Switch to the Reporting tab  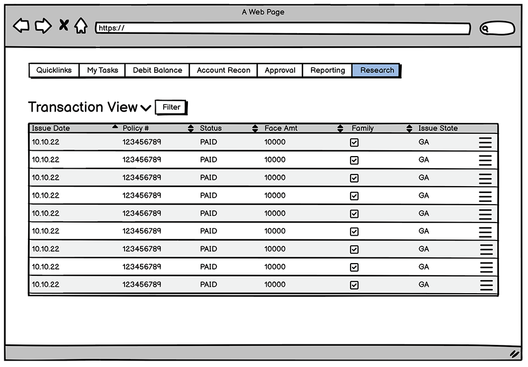coord(327,70)
